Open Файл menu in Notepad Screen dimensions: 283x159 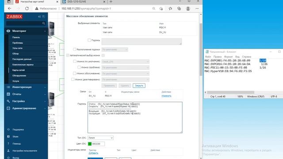point(208,57)
